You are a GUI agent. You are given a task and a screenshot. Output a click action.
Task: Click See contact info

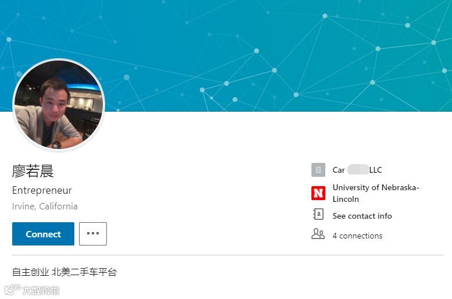[362, 216]
